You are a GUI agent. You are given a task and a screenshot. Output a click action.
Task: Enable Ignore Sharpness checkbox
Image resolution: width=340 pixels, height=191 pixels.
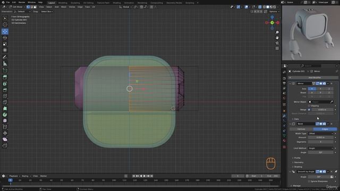click(309, 181)
